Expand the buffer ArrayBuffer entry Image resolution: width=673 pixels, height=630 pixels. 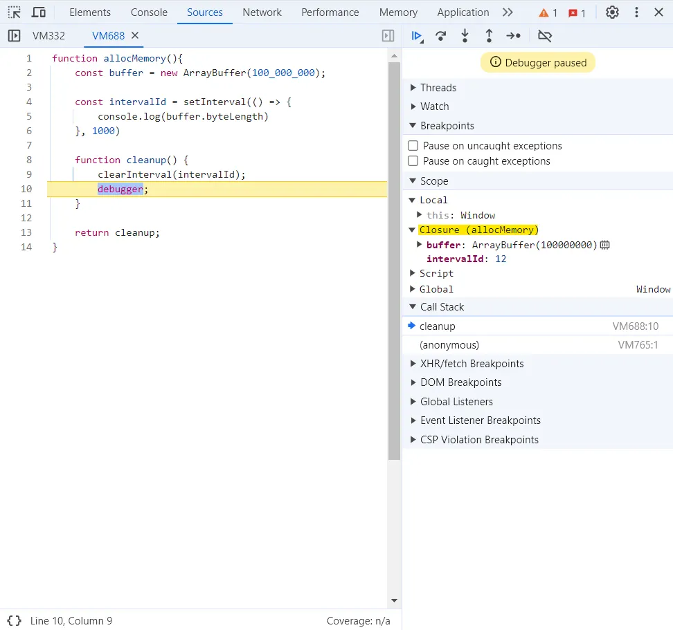click(x=420, y=245)
